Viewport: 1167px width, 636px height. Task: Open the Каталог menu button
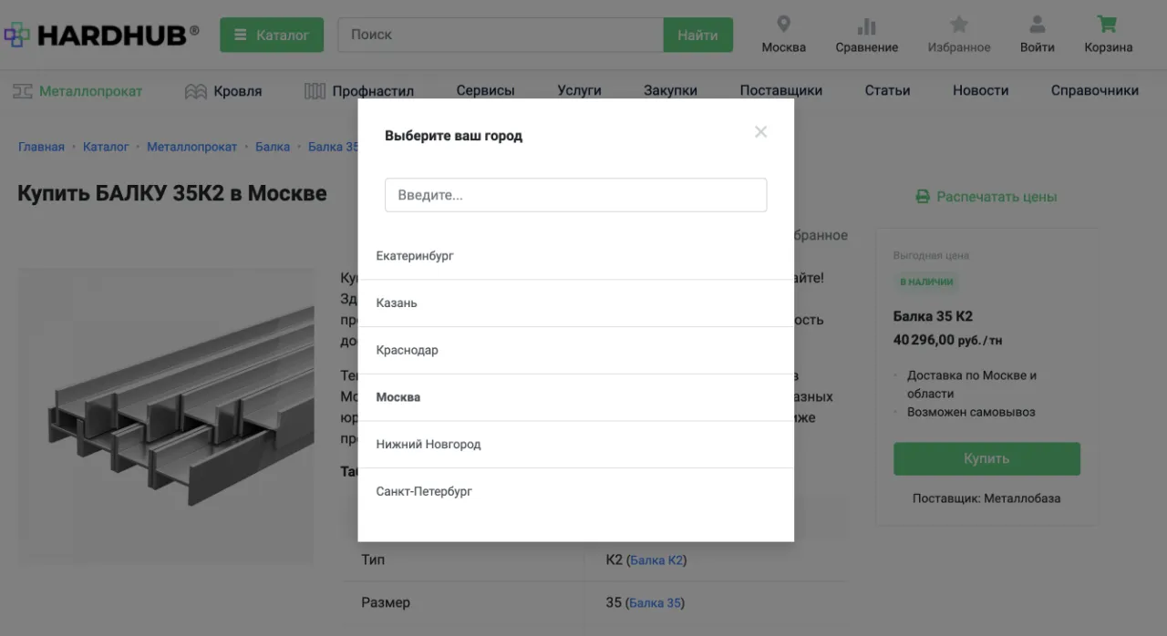point(272,35)
